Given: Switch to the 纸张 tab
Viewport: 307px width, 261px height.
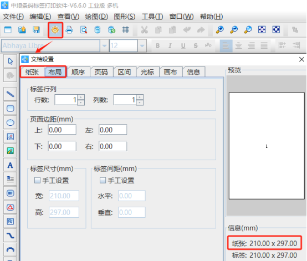Looking at the screenshot, I should [32, 72].
